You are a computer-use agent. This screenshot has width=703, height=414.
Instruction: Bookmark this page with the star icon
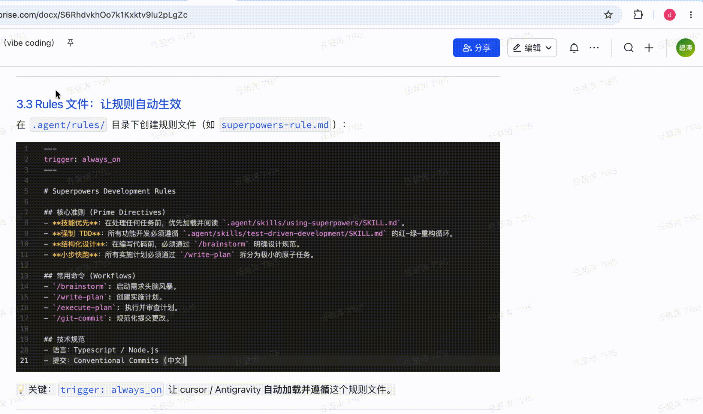[x=608, y=15]
